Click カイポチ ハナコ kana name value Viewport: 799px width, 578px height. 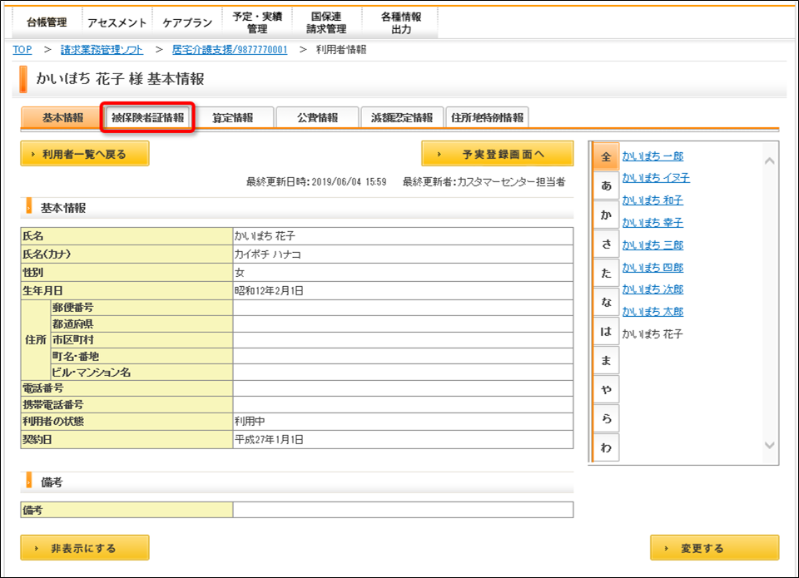tap(267, 254)
